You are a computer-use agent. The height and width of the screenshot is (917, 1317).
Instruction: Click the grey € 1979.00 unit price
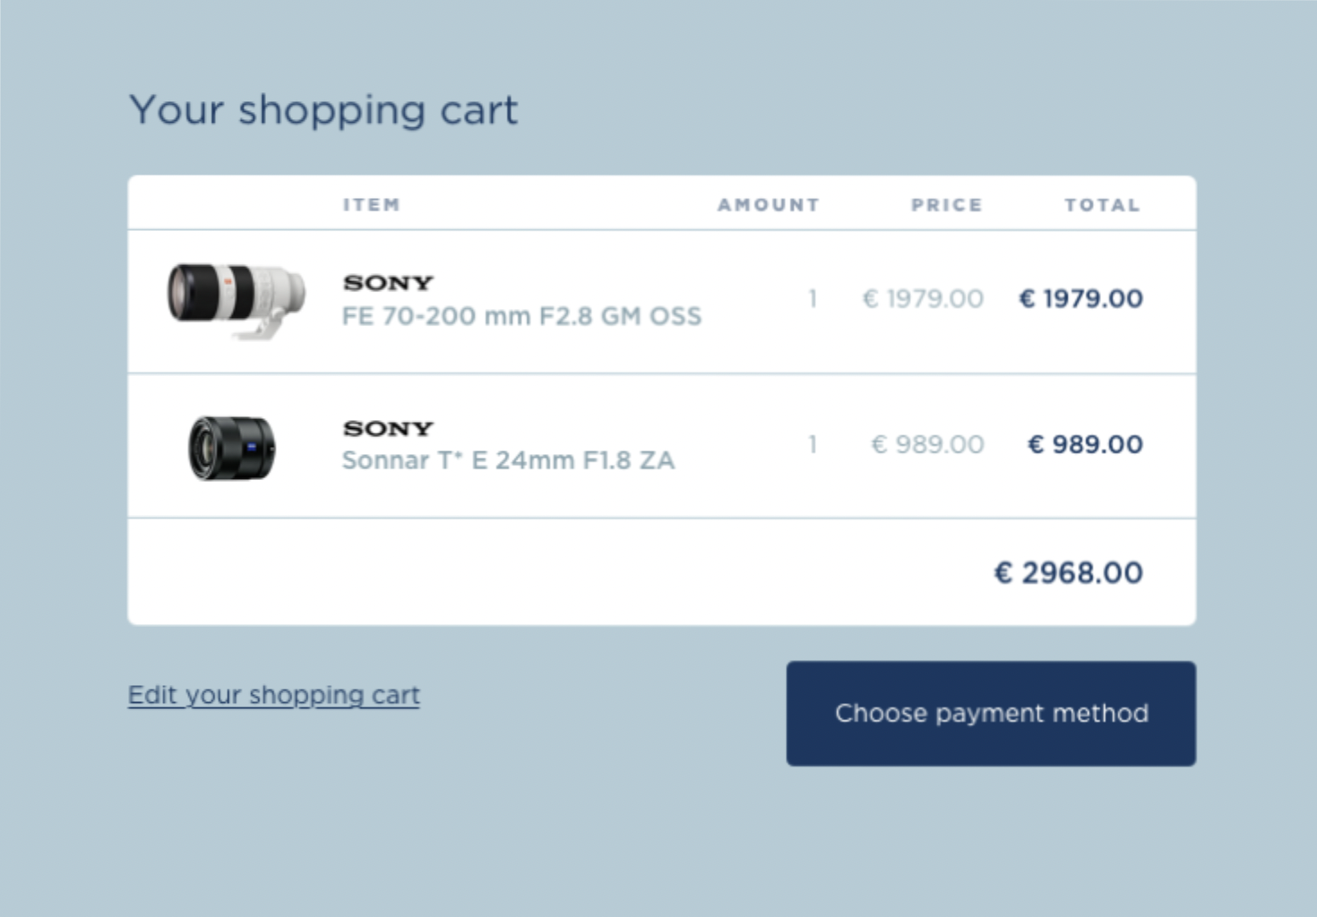923,298
